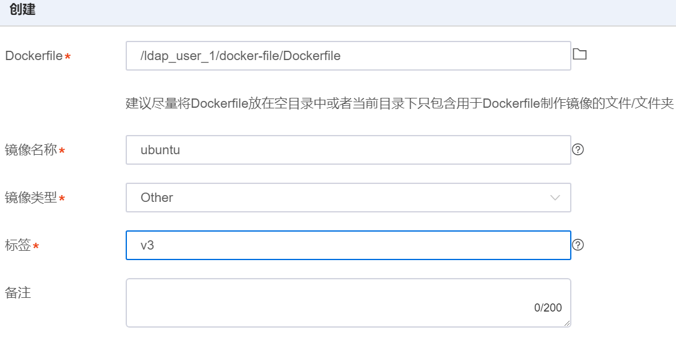Click the 0/200 character counter
This screenshot has width=676, height=340.
click(x=548, y=308)
